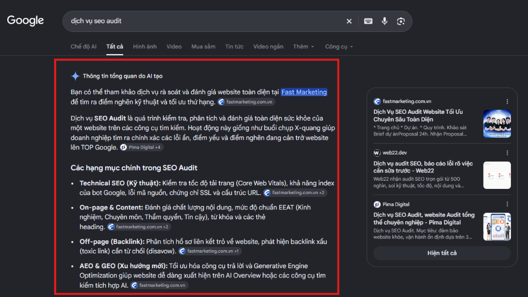Expand the Công cụ tools dropdown
The width and height of the screenshot is (528, 297).
pos(339,47)
